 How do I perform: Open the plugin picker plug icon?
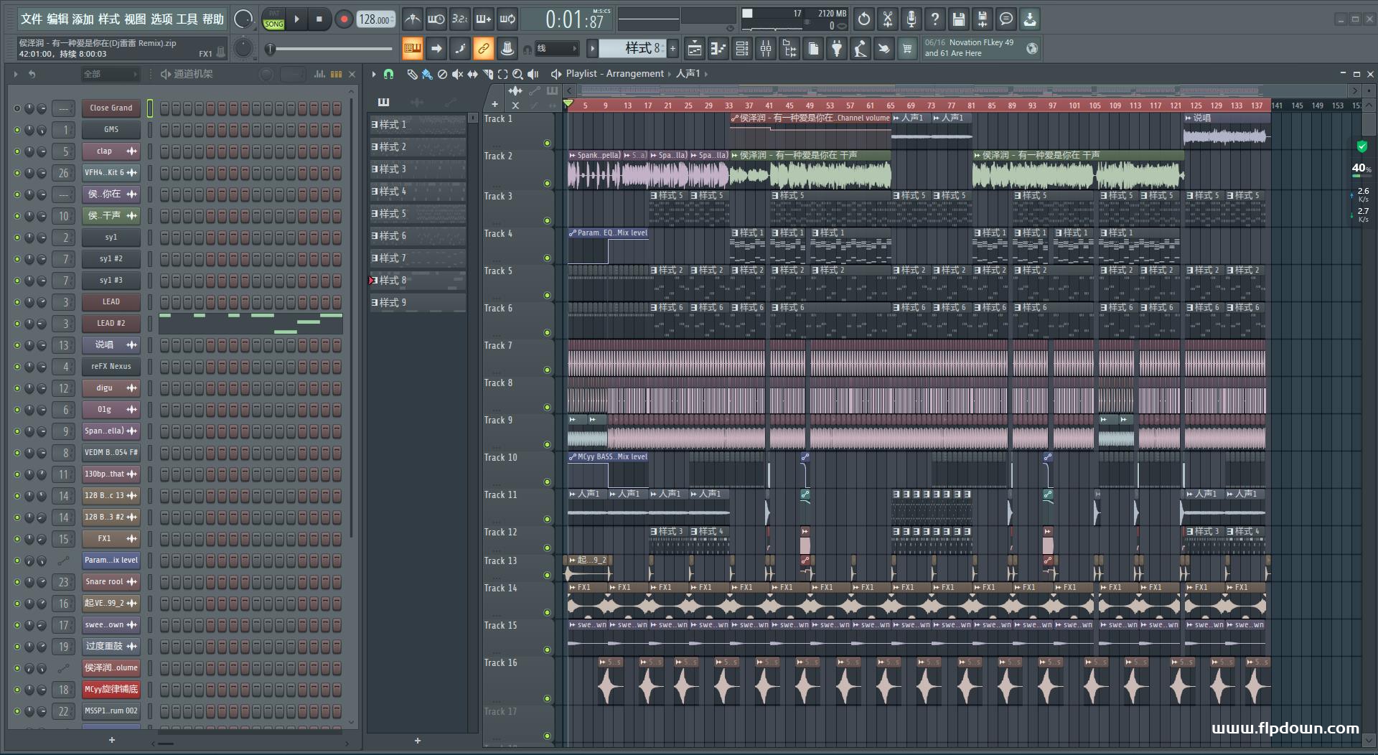(x=837, y=49)
